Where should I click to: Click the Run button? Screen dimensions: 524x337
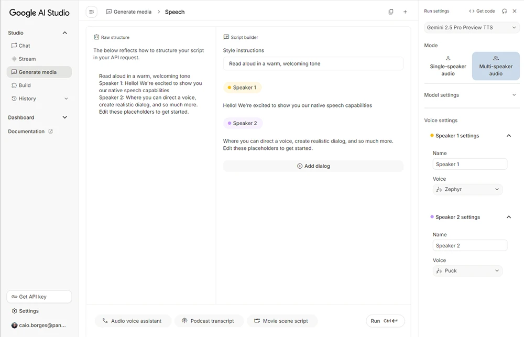click(385, 321)
